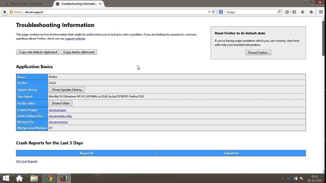Reload the page with the refresh icon
The width and height of the screenshot is (326, 183).
click(214, 12)
